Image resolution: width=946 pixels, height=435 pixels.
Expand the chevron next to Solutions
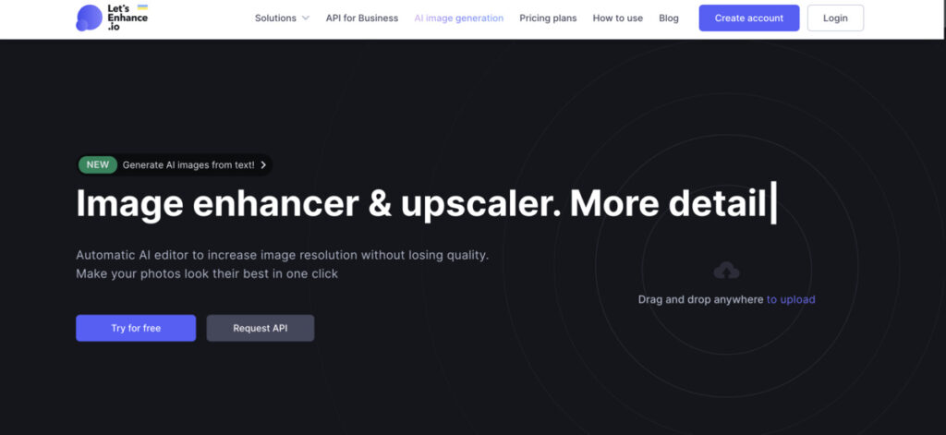pyautogui.click(x=306, y=18)
